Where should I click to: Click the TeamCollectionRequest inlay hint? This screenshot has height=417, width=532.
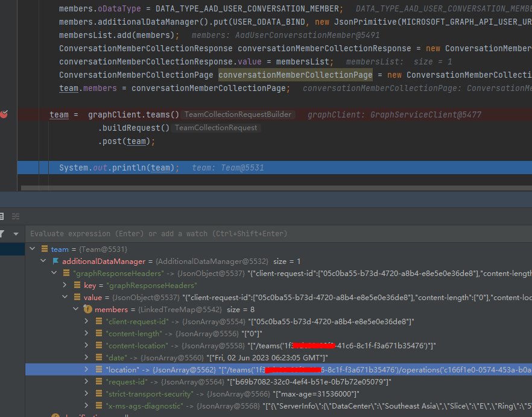216,128
